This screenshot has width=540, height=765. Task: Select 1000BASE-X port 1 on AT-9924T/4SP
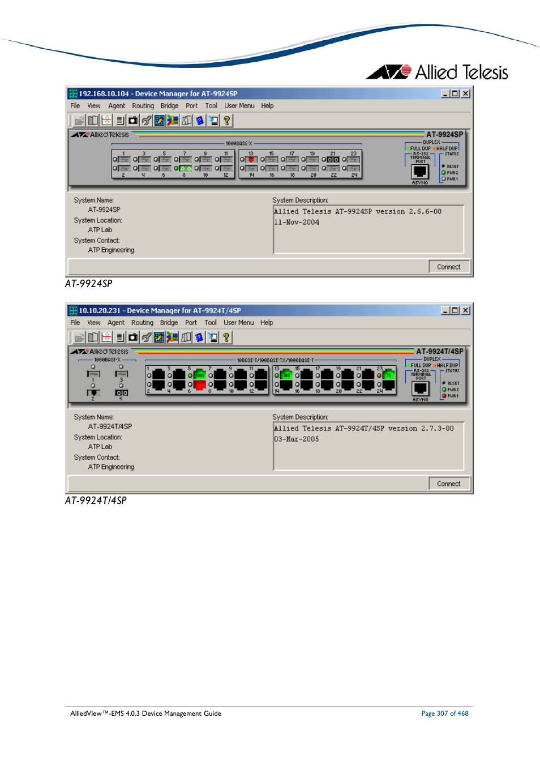coord(93,374)
